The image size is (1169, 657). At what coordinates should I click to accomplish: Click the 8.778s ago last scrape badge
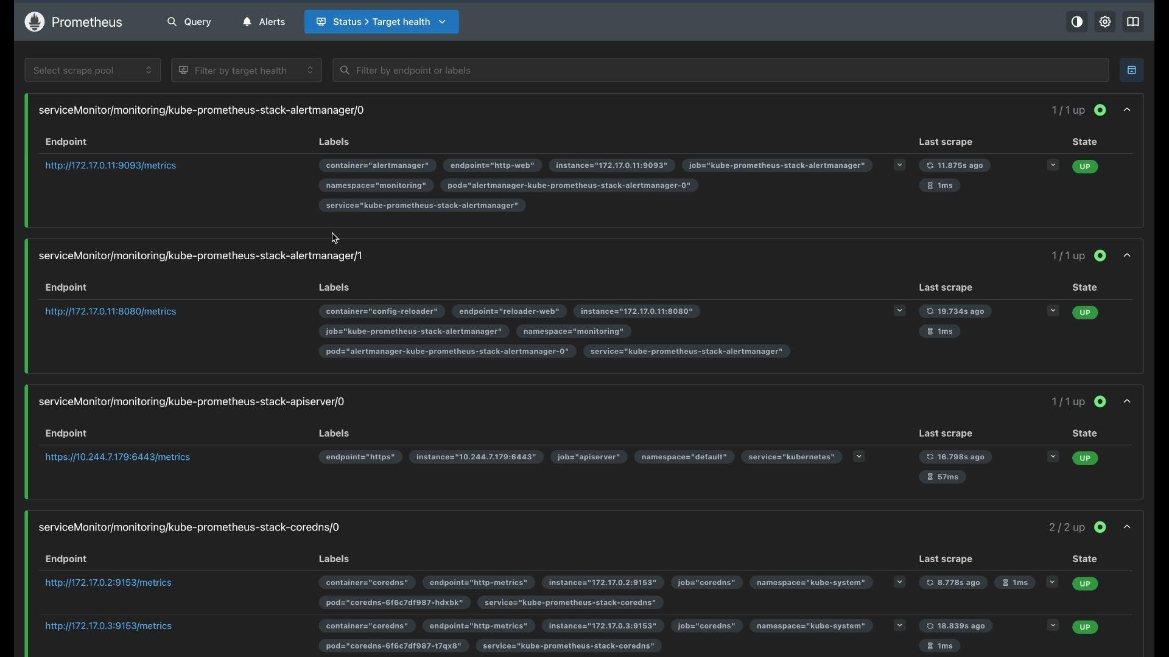953,583
